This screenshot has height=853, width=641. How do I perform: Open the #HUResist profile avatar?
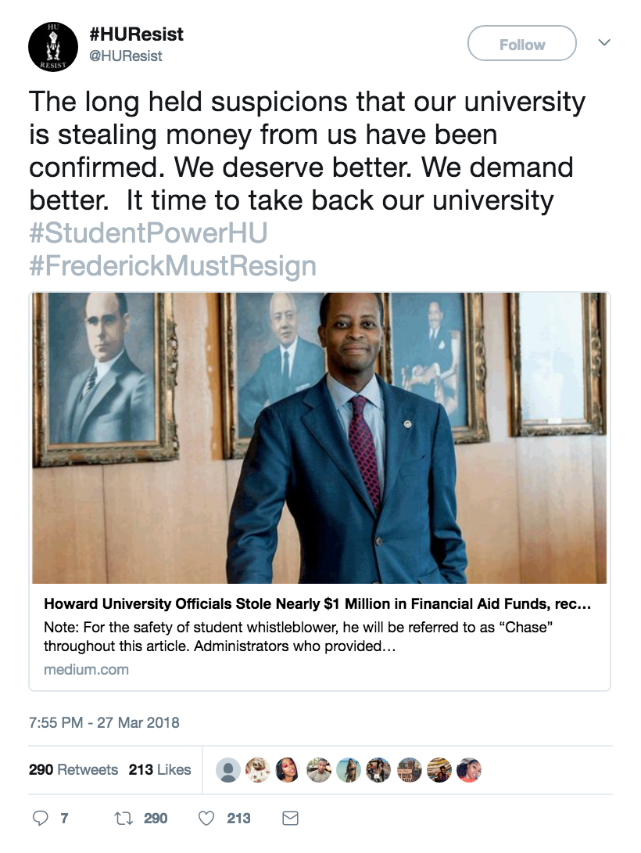53,46
